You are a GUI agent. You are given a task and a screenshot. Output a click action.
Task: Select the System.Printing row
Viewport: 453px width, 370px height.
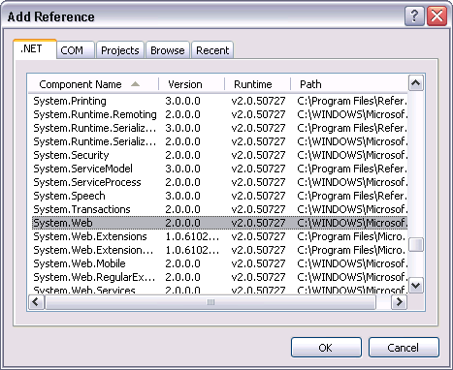point(220,101)
